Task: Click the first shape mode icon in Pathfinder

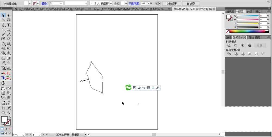Action: click(x=229, y=46)
